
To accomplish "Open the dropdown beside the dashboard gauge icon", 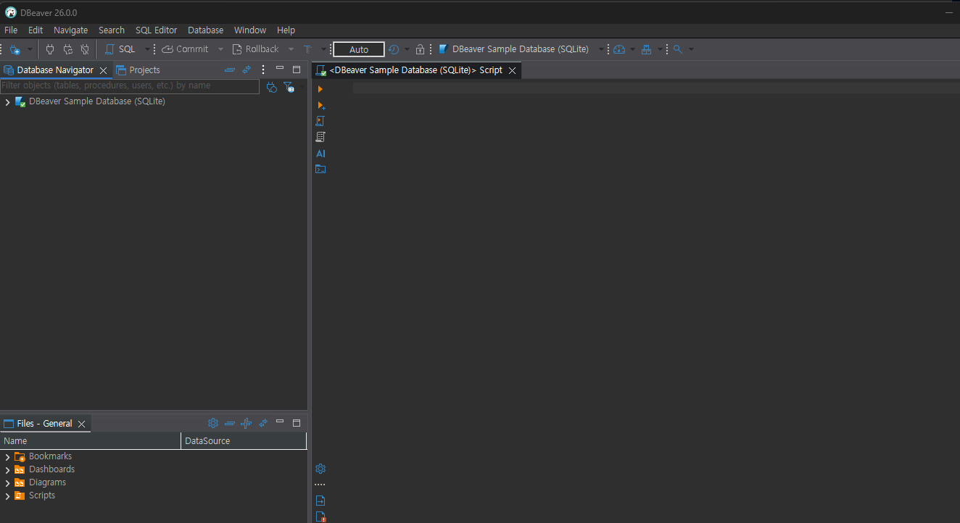I will [632, 49].
